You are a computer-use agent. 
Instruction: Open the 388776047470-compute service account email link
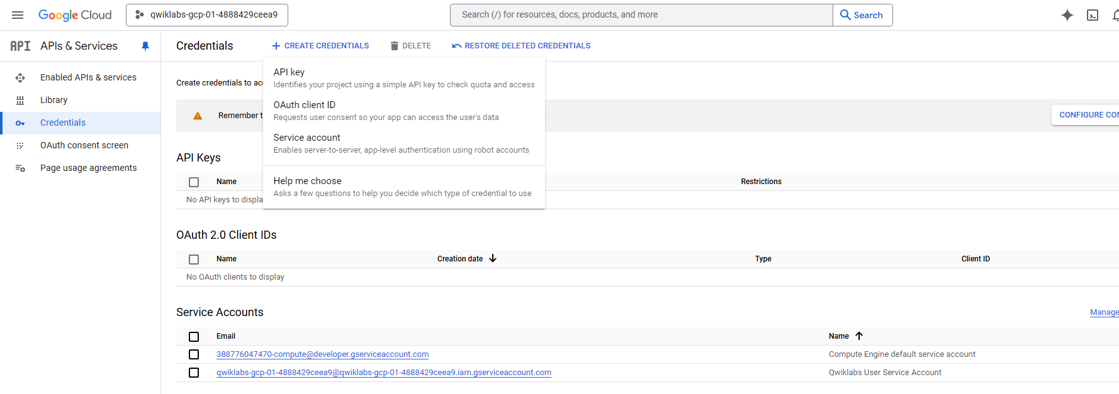[323, 354]
